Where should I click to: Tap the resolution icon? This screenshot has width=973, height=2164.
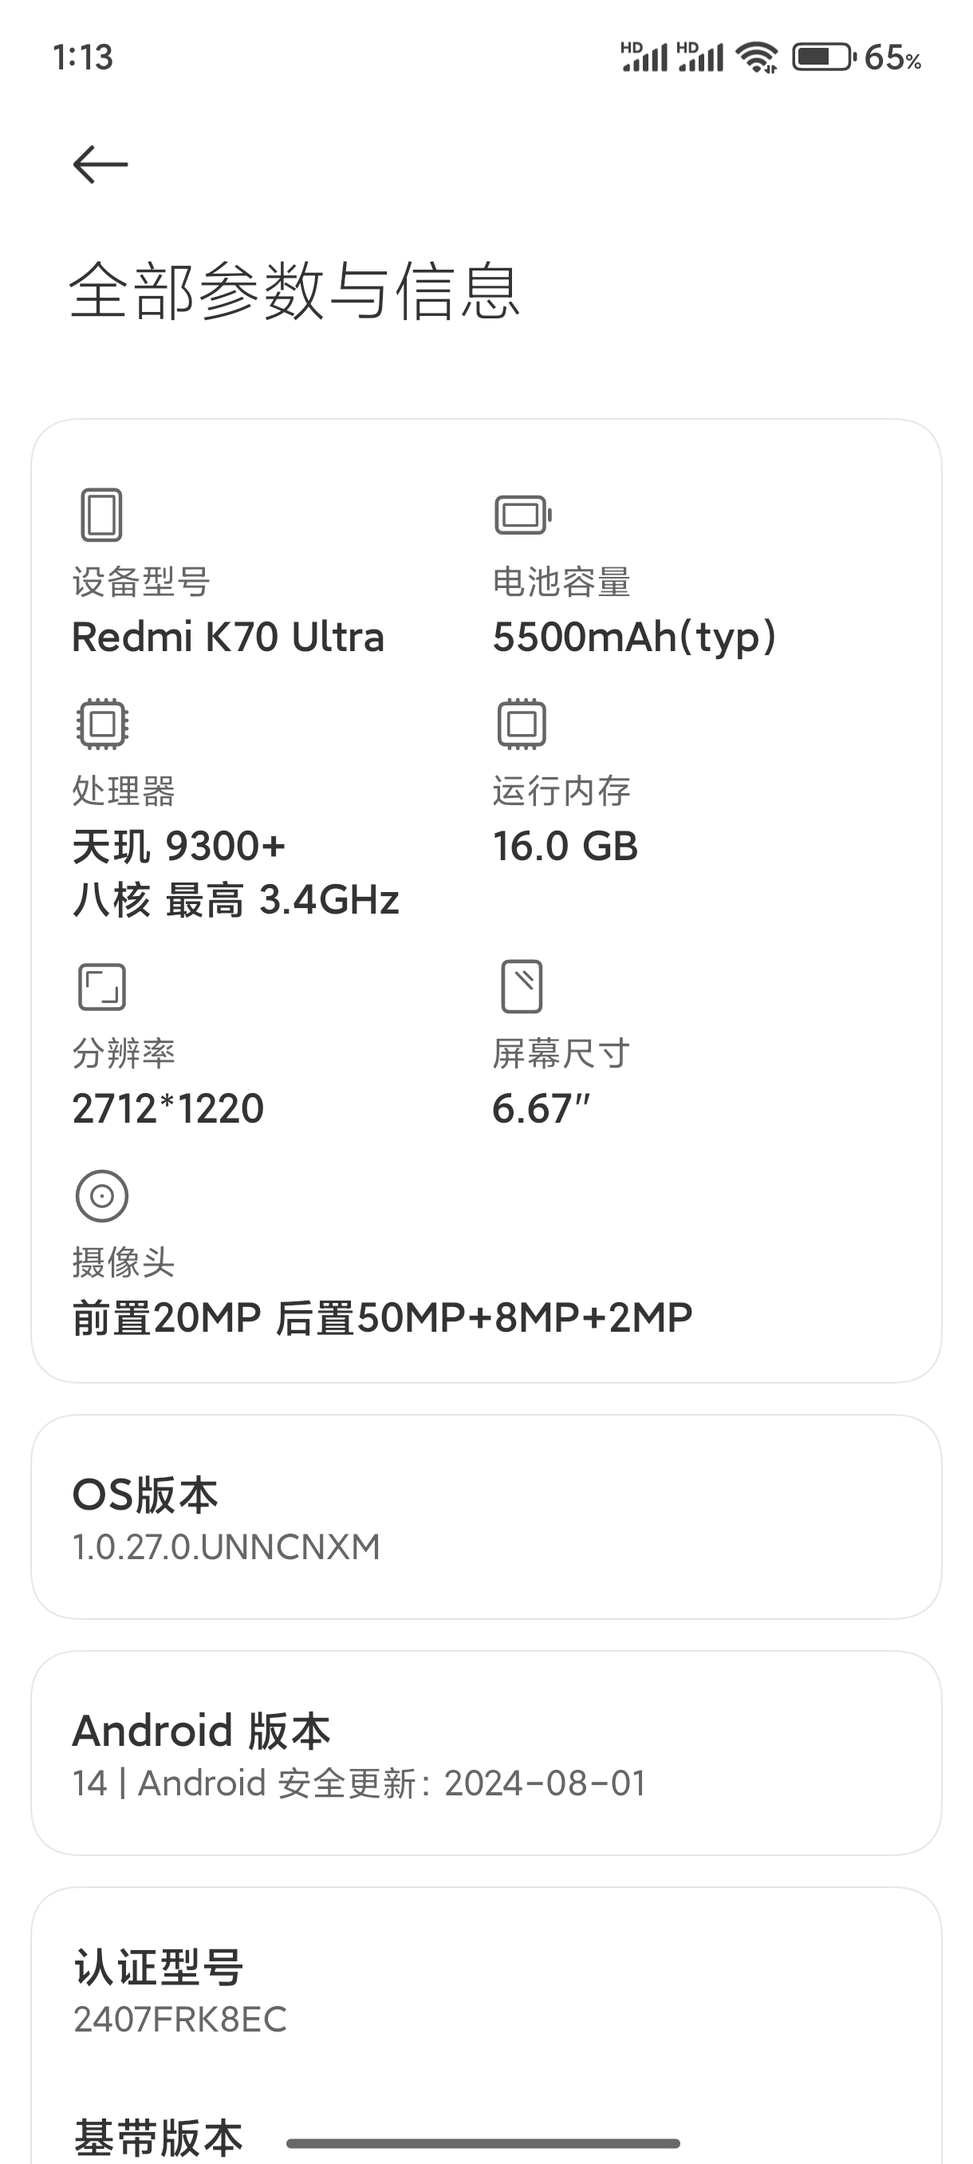(x=101, y=986)
